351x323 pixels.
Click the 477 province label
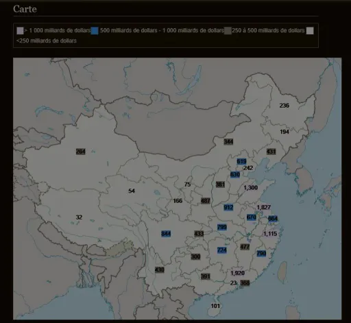click(245, 247)
